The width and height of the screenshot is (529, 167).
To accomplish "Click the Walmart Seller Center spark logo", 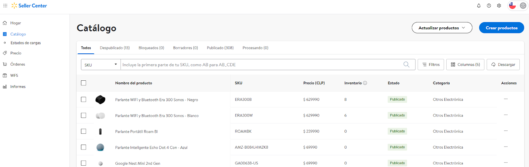I will pos(14,6).
